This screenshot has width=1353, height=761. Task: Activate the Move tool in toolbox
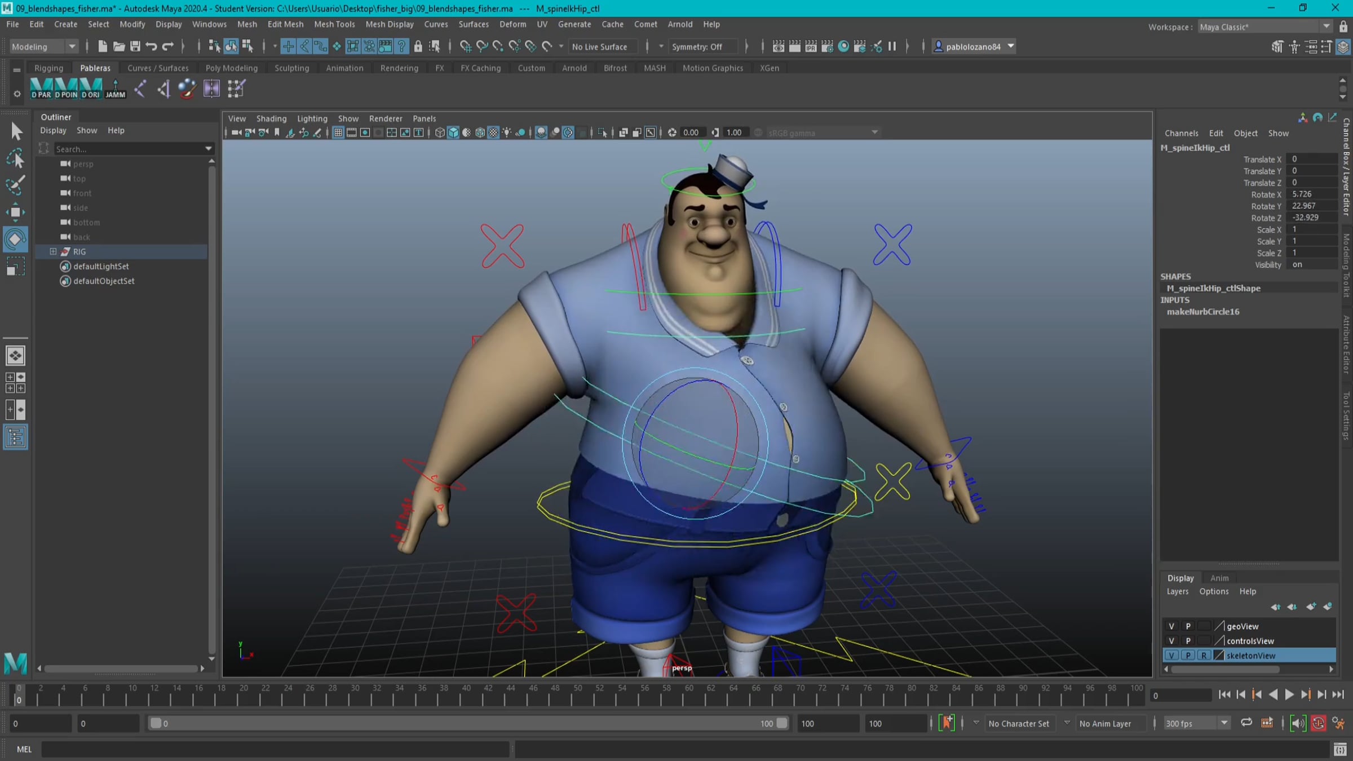(15, 212)
